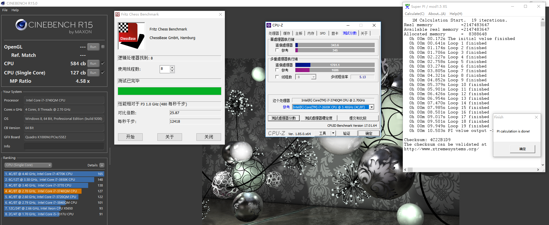549x225 pixels.
Task: Toggle the CPU Single Core checkmark
Action: pyautogui.click(x=103, y=72)
